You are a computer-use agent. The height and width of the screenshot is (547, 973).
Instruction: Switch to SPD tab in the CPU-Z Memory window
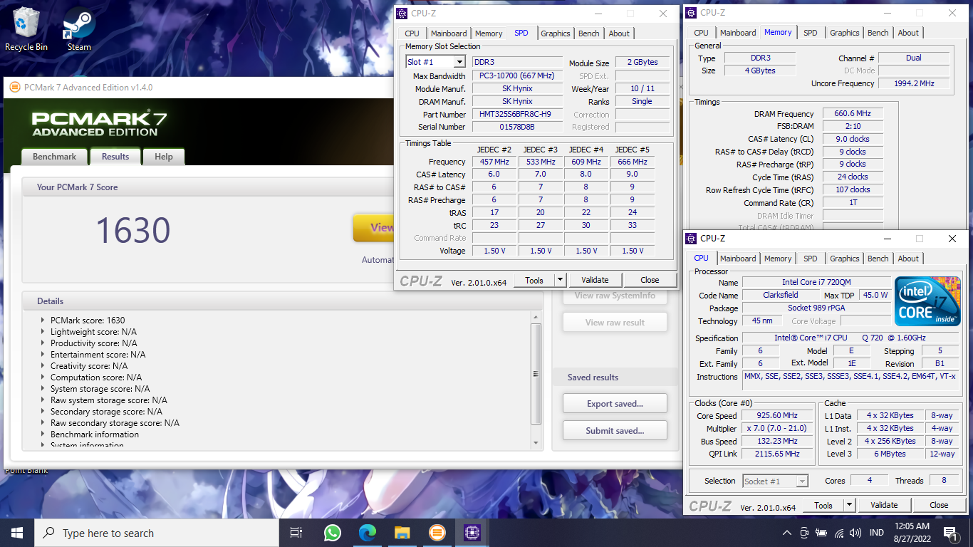pos(811,33)
